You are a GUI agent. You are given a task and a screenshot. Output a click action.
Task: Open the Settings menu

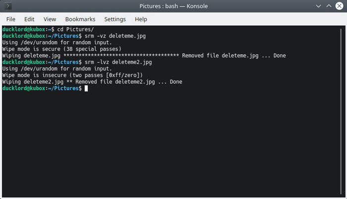click(x=115, y=19)
